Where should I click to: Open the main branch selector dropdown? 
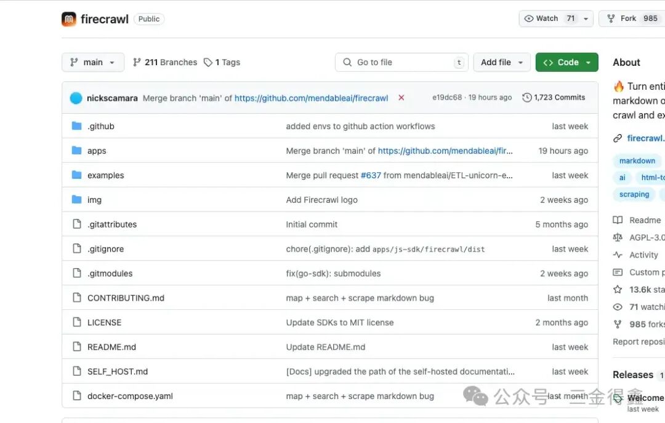coord(93,62)
